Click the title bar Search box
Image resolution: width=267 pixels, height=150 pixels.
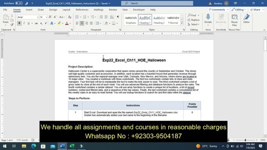pyautogui.click(x=157, y=3)
